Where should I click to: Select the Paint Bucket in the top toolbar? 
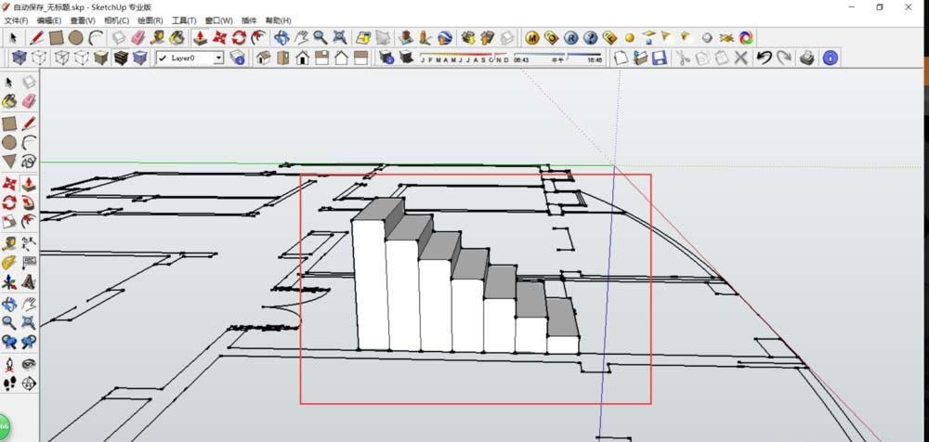177,38
